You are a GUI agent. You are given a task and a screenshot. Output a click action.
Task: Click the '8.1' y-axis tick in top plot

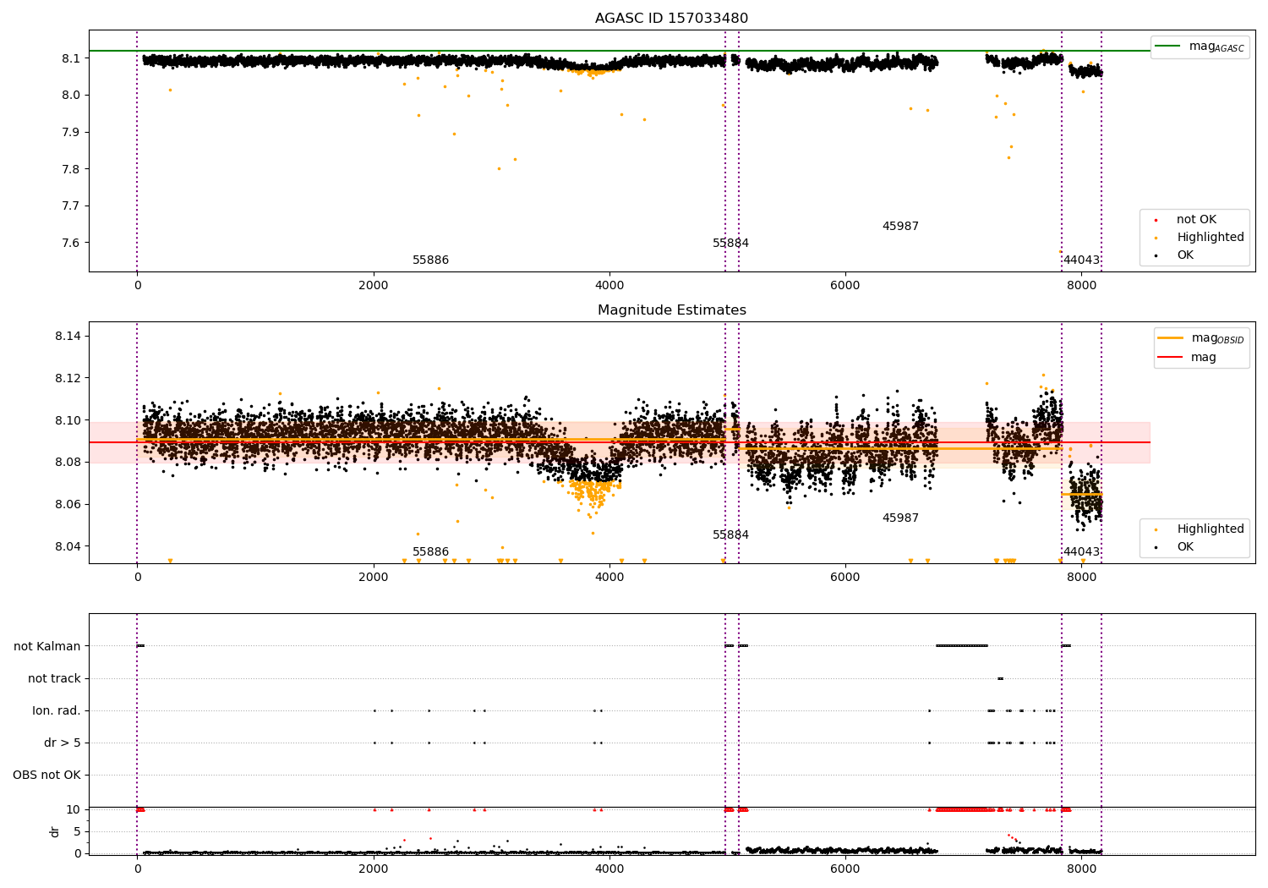71,58
